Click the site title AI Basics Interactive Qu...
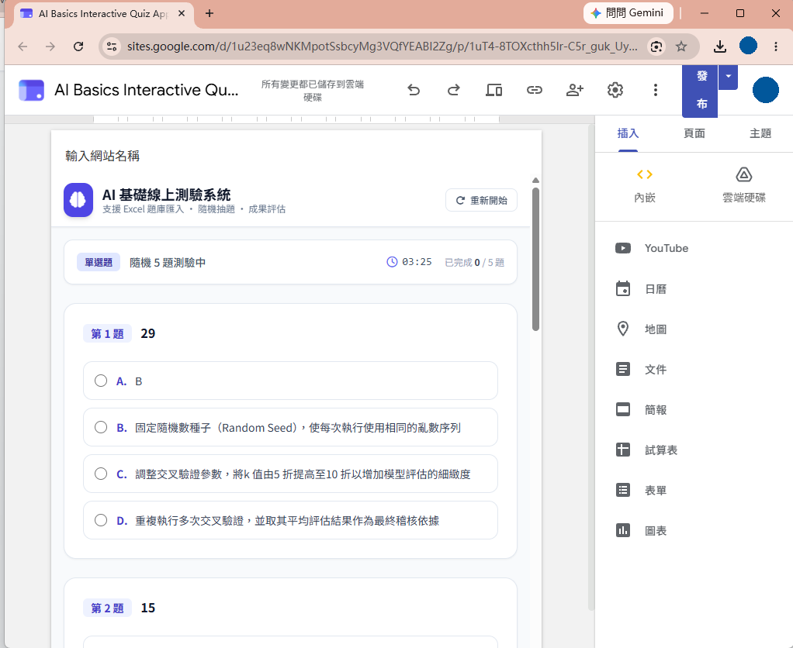The width and height of the screenshot is (793, 648). 146,90
